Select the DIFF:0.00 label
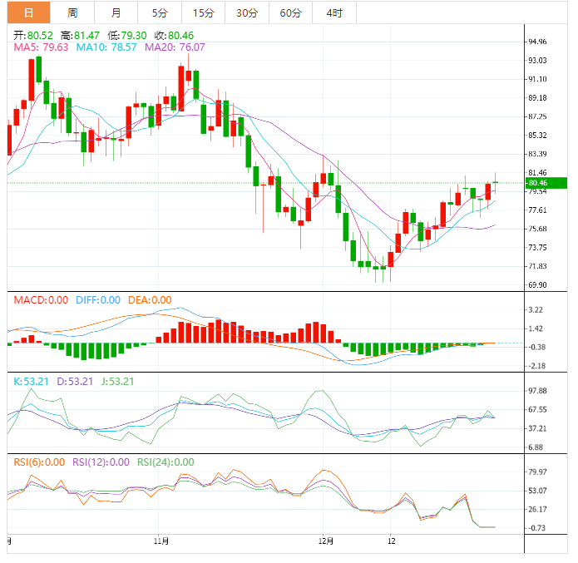The width and height of the screenshot is (578, 563). [x=97, y=300]
